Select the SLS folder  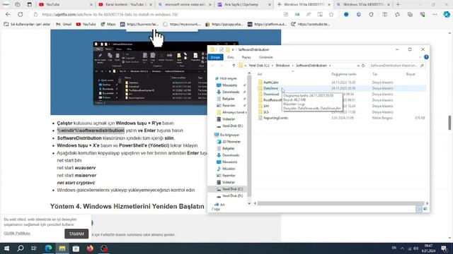266,112
